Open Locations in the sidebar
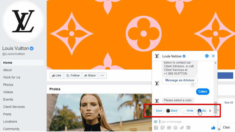The image size is (235, 132). [x=10, y=121]
